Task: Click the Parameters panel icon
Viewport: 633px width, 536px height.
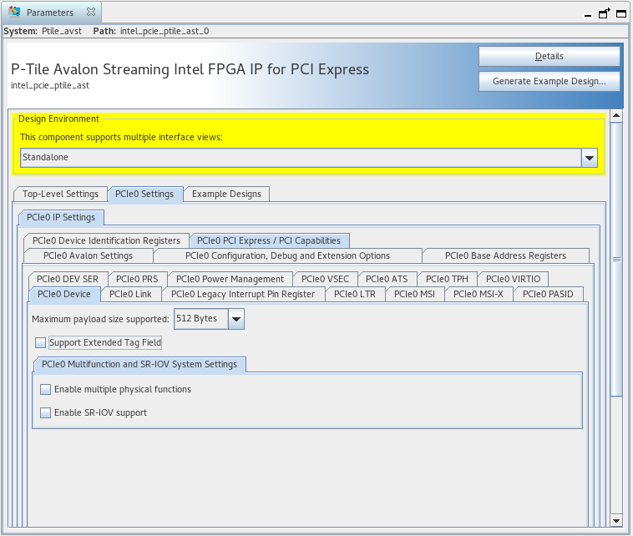Action: tap(14, 12)
